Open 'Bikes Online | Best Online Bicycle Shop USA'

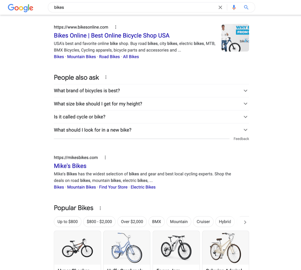[111, 36]
